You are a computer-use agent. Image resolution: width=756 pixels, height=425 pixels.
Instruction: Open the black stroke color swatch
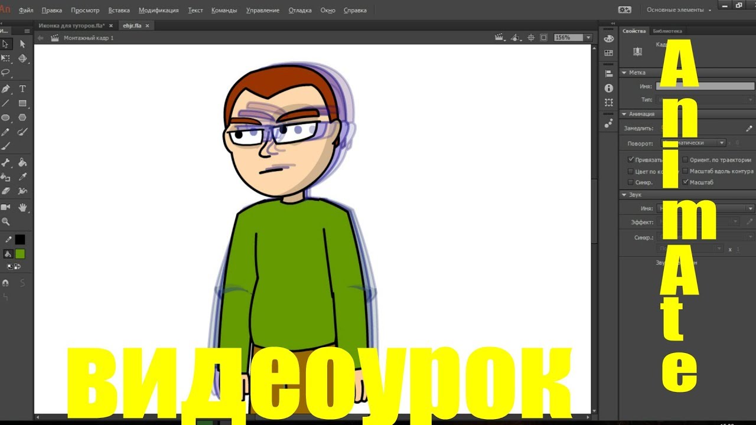[x=20, y=240]
